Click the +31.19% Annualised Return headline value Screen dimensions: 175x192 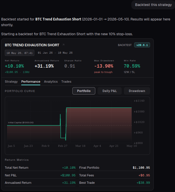[x=44, y=66]
